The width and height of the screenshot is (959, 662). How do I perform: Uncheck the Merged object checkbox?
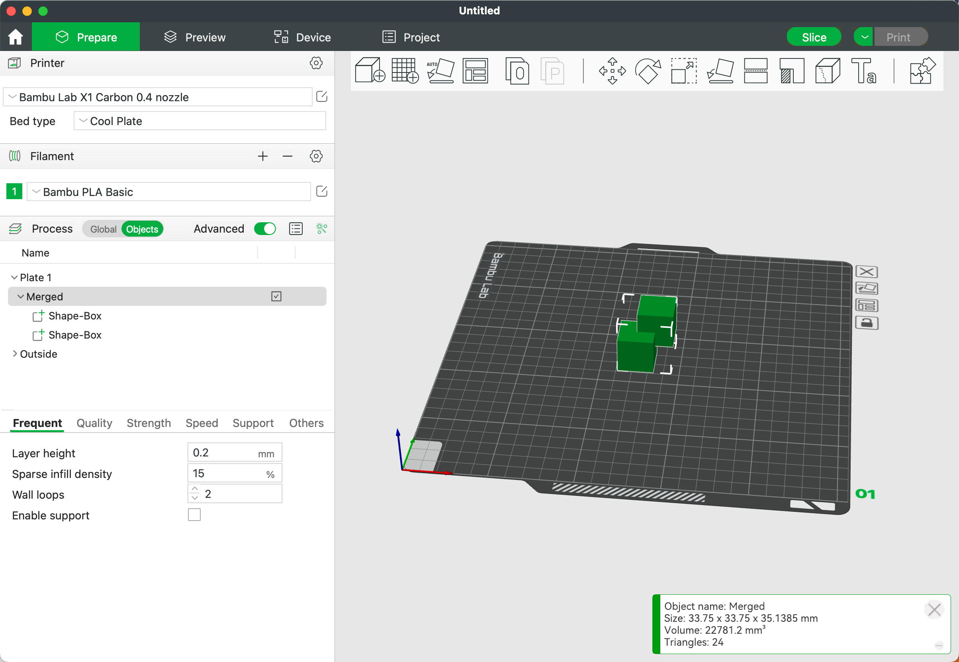tap(276, 296)
